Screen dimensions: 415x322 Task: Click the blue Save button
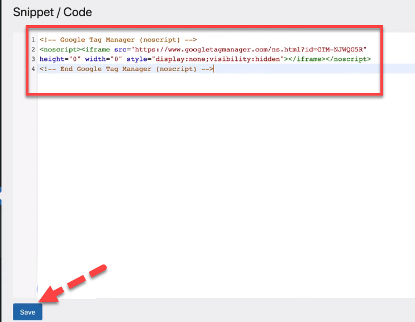point(27,312)
